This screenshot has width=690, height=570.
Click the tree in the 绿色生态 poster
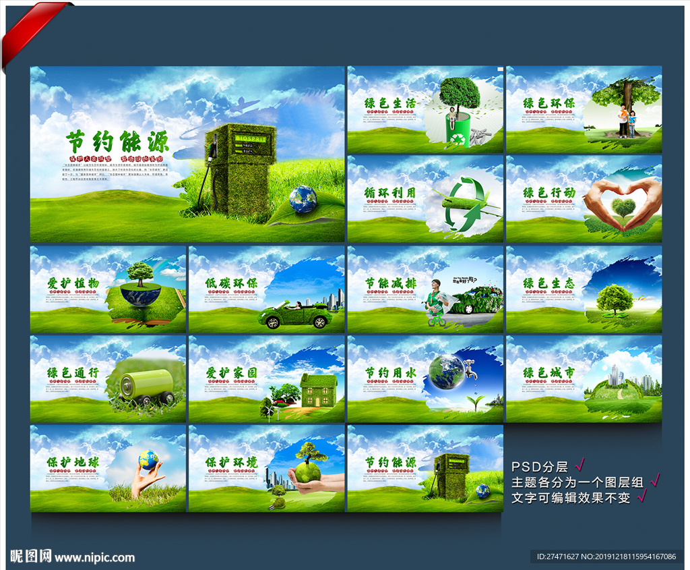coord(615,300)
